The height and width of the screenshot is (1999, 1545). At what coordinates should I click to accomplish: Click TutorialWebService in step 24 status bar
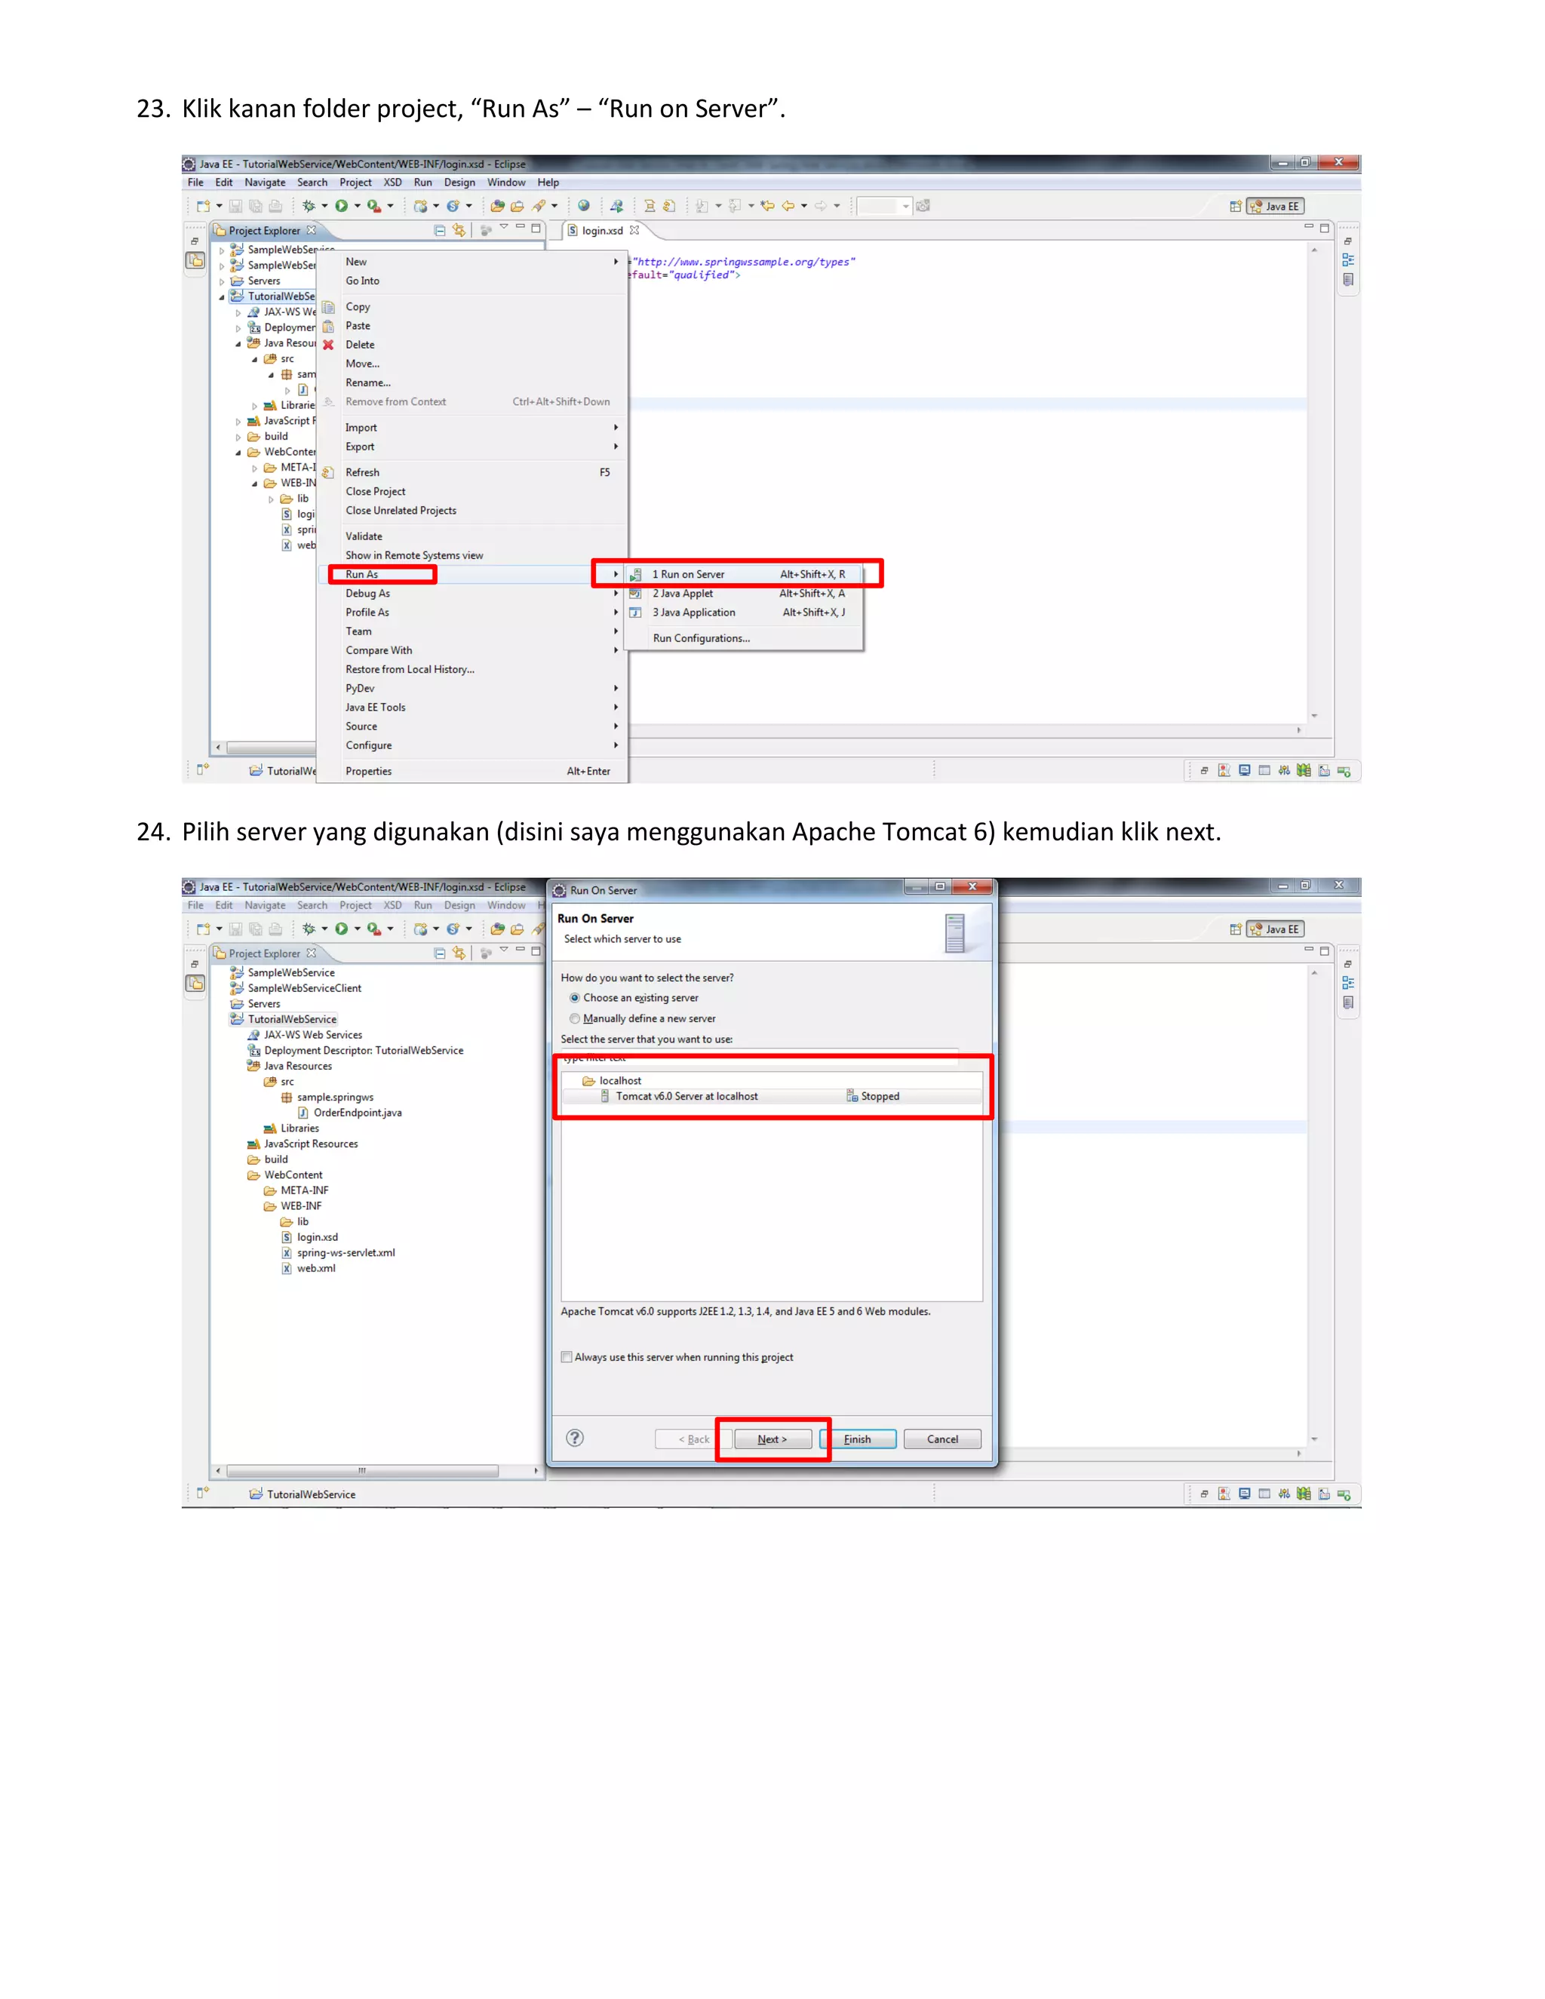303,1494
